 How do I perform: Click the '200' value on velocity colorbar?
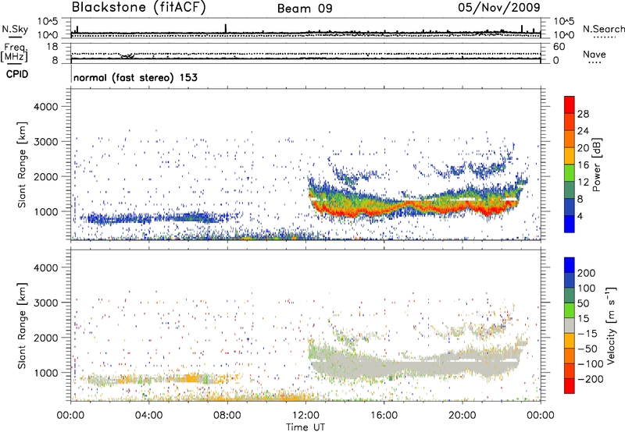587,273
